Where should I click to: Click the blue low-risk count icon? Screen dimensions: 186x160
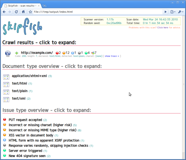pyautogui.click(x=73, y=53)
